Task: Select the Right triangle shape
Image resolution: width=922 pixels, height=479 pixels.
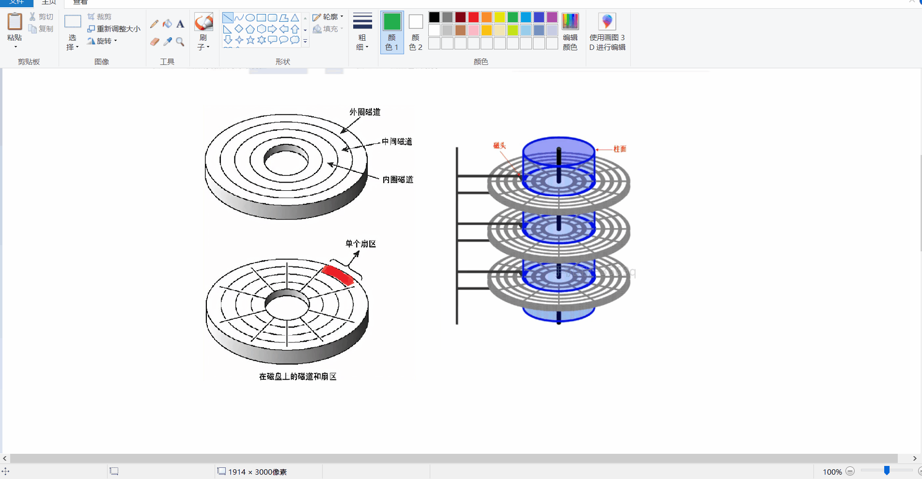Action: (x=228, y=29)
